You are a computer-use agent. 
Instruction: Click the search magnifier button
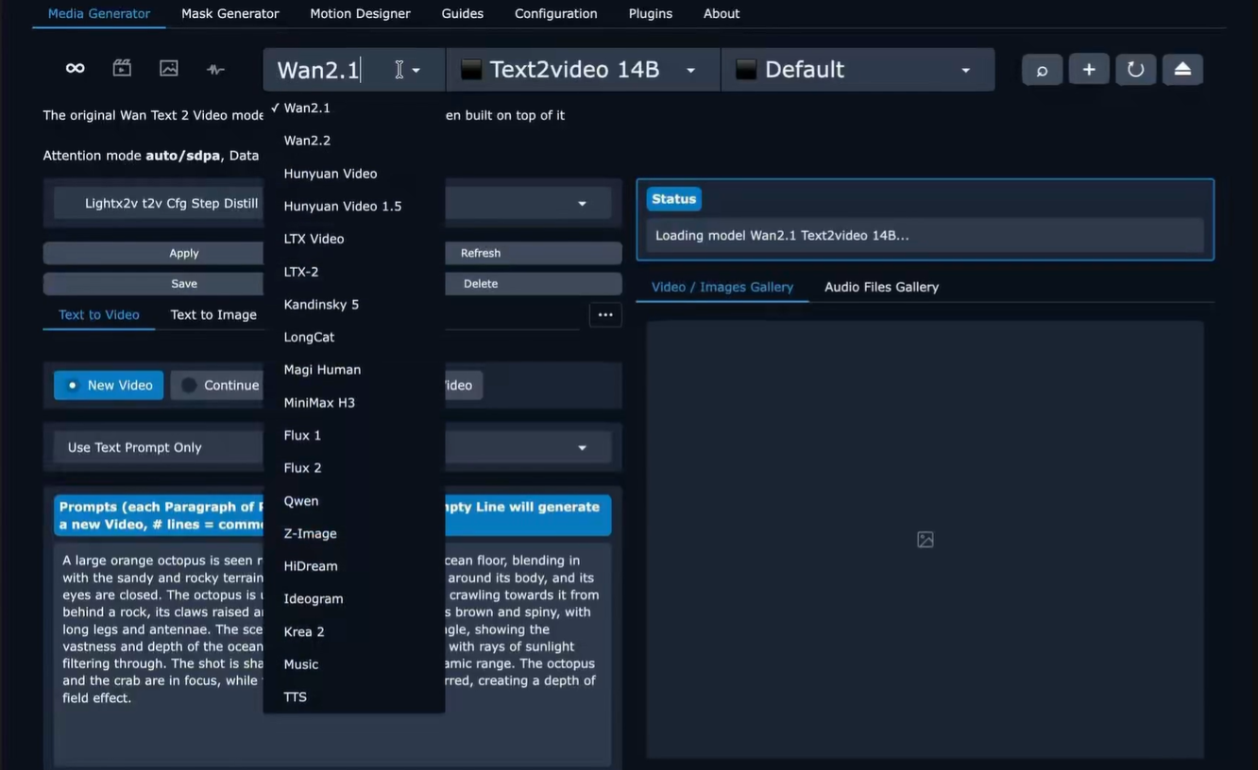click(1042, 70)
